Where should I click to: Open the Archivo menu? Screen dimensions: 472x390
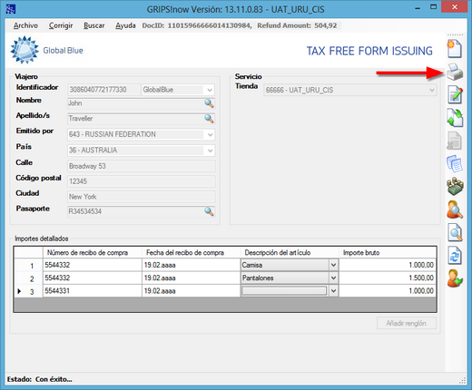pyautogui.click(x=25, y=25)
